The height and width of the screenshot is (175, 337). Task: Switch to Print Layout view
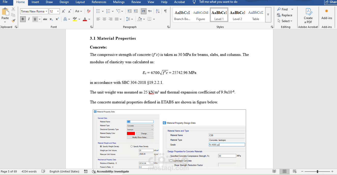[285, 171]
